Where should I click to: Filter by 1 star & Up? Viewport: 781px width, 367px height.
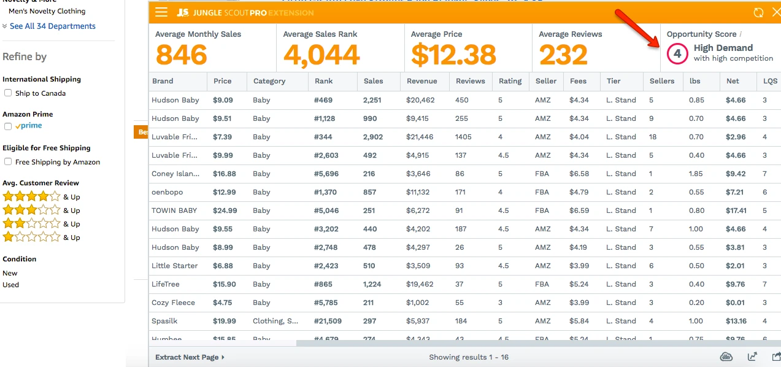coord(41,238)
